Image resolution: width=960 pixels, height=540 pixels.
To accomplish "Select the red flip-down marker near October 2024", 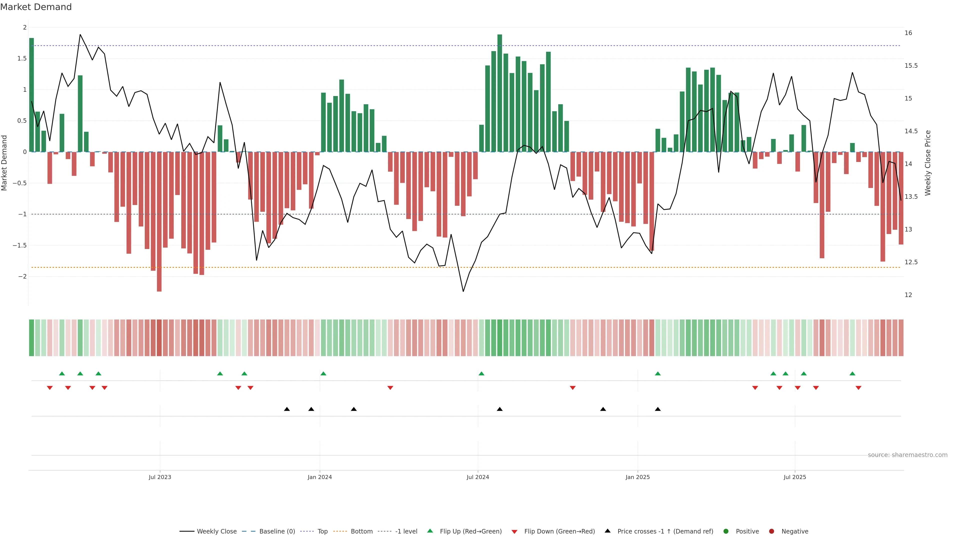I will click(572, 388).
